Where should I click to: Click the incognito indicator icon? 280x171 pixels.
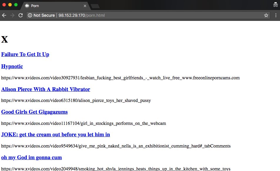[276, 5]
